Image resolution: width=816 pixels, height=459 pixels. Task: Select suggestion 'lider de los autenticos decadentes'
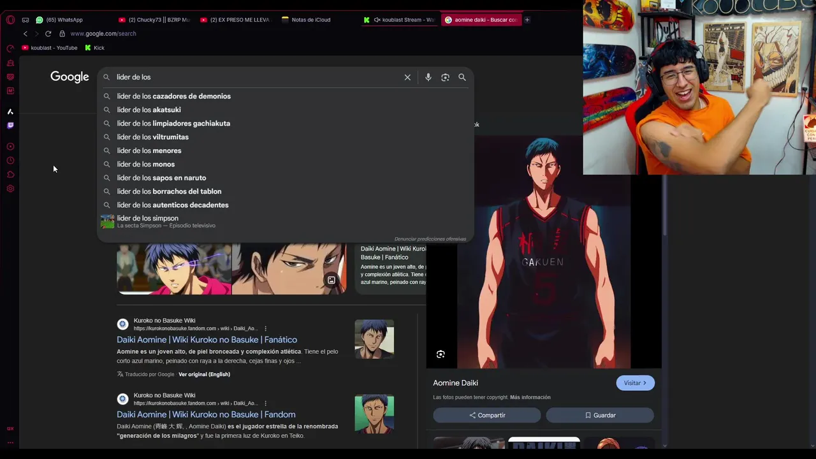click(285, 205)
